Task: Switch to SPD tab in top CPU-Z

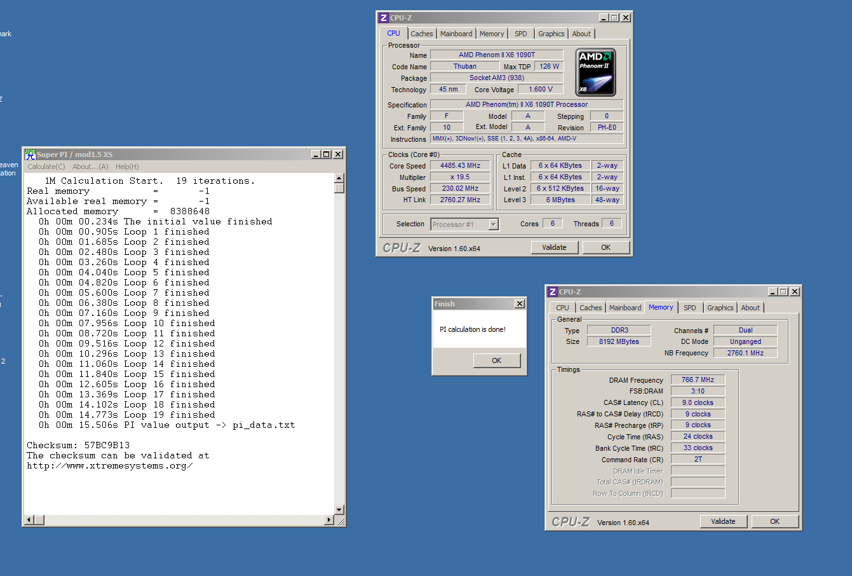Action: click(521, 34)
